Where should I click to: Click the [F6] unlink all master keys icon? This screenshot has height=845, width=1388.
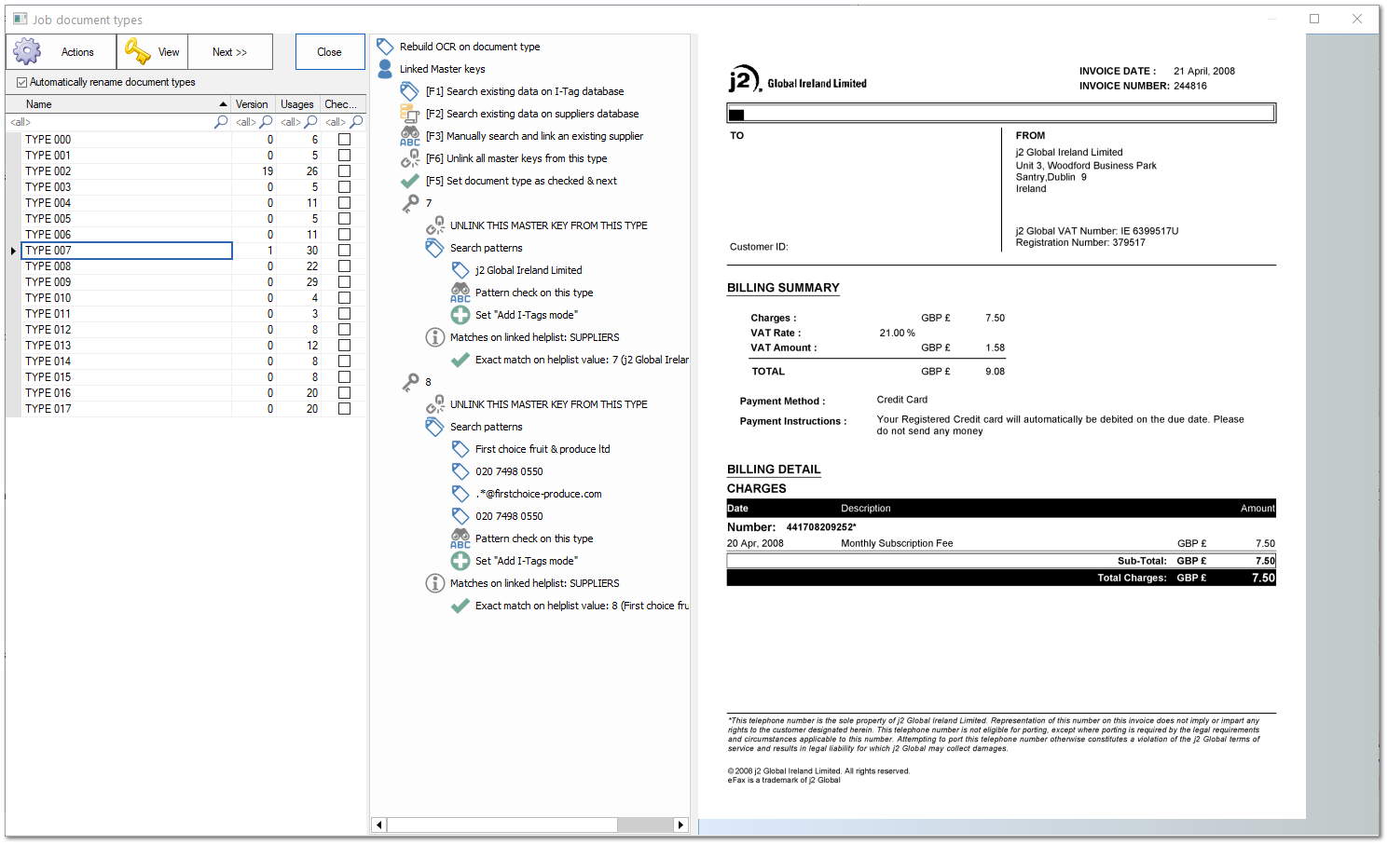[410, 158]
